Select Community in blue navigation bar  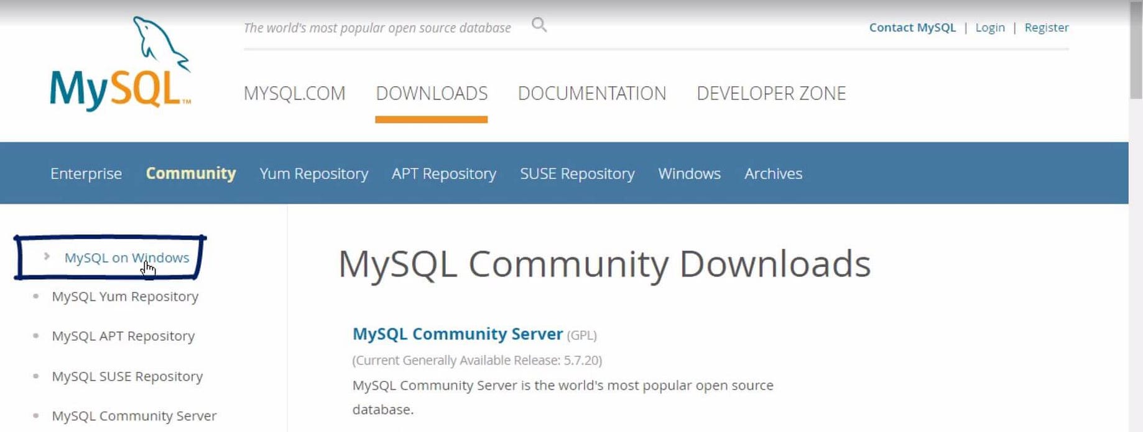[x=191, y=173]
